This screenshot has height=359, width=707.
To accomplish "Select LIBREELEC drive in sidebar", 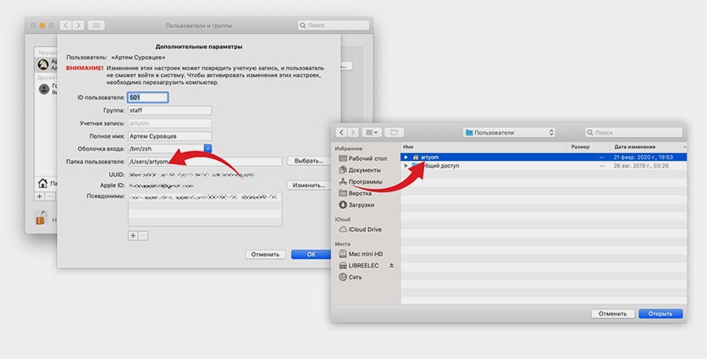I will click(358, 266).
